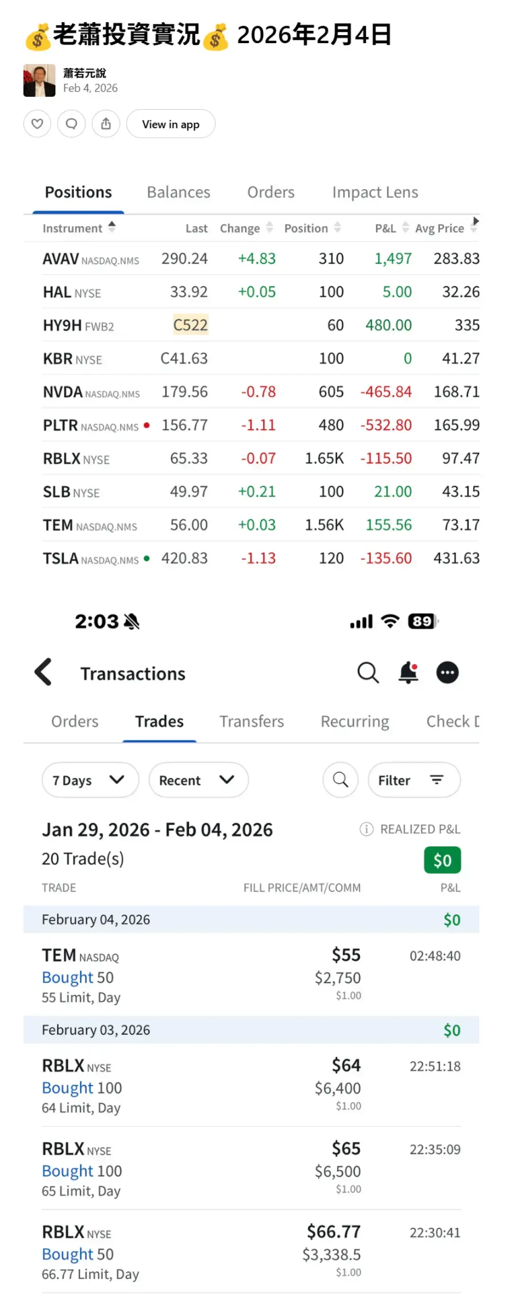Select the Transfers tab
Screen dimensions: 512x1308
pyautogui.click(x=251, y=721)
